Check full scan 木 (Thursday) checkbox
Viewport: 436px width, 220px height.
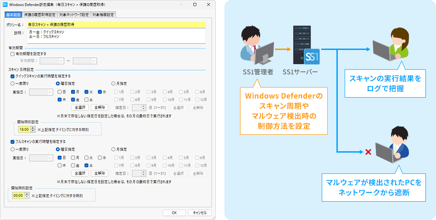click(60, 165)
